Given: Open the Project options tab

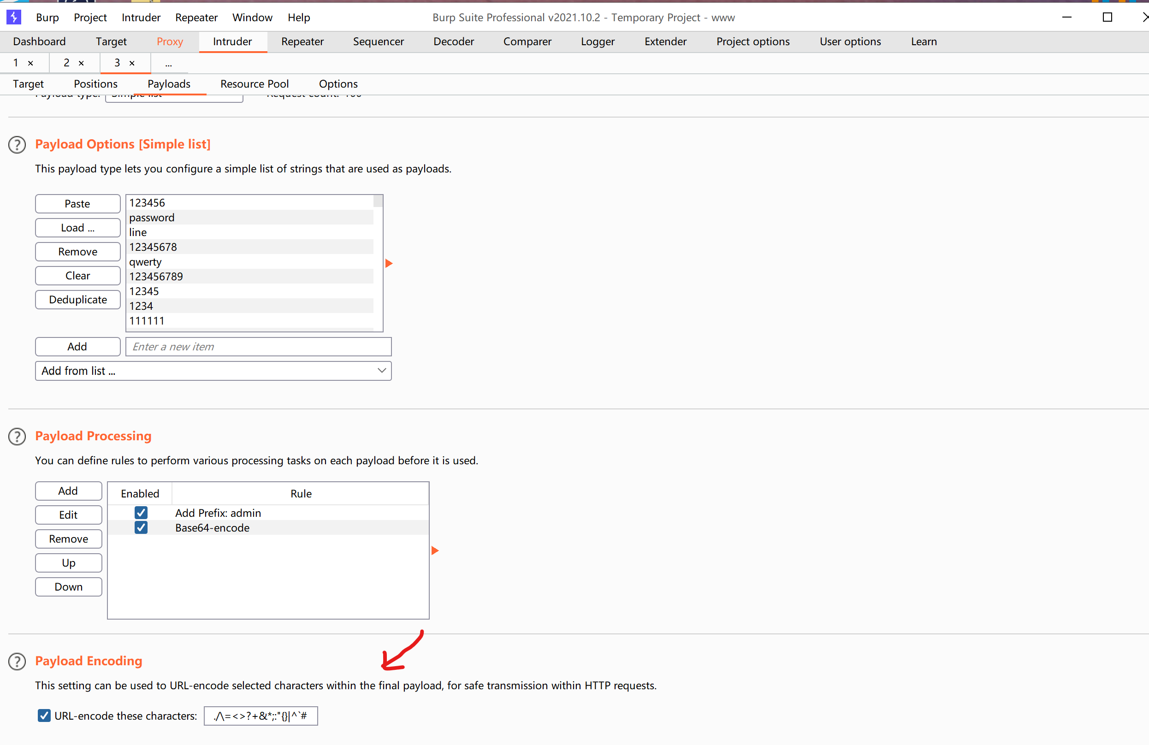Looking at the screenshot, I should (x=753, y=41).
